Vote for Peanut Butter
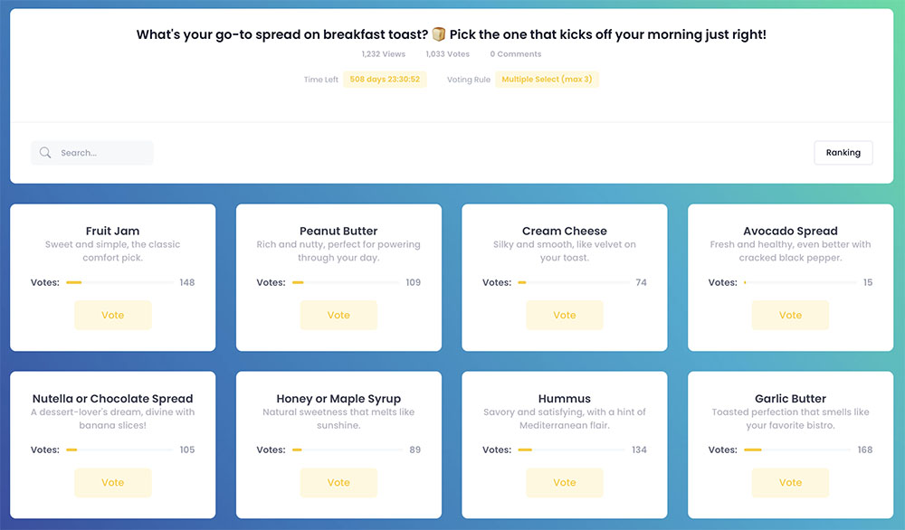Viewport: 905px width, 530px height. (338, 316)
